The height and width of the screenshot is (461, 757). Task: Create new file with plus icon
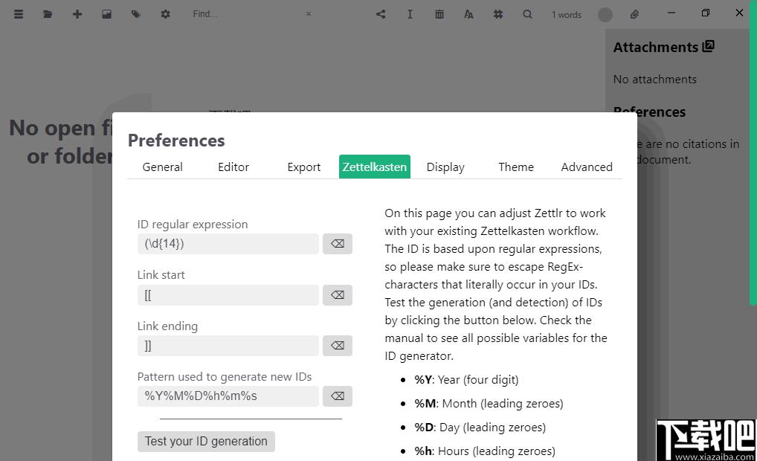[x=77, y=14]
